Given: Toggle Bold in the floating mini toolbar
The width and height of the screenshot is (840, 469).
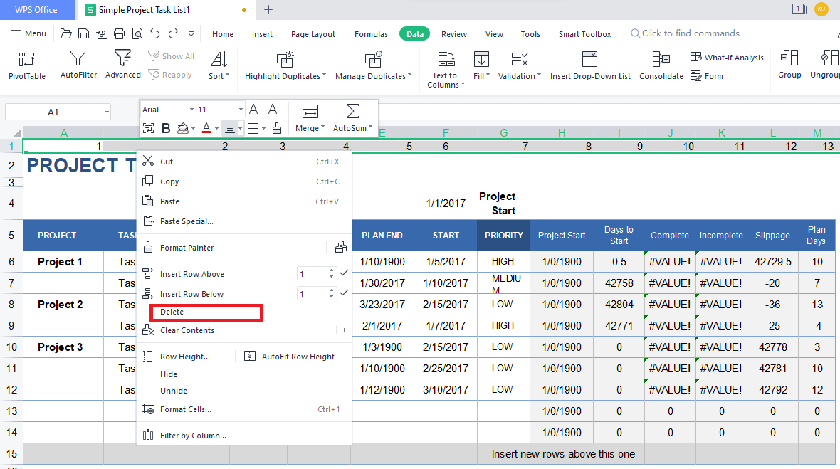Looking at the screenshot, I should click(x=166, y=128).
